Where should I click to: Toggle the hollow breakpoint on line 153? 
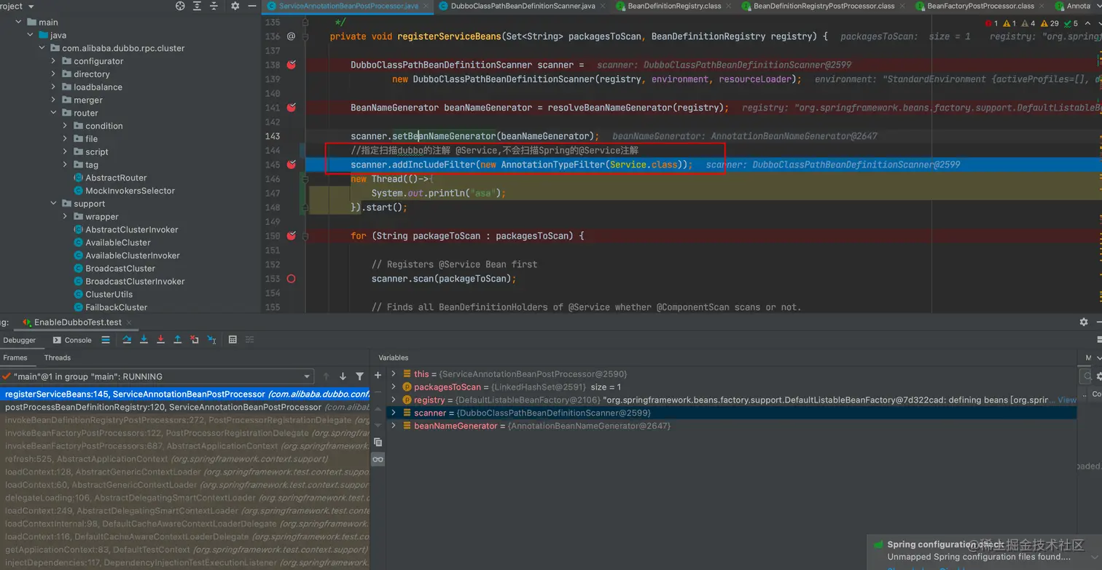click(x=291, y=279)
